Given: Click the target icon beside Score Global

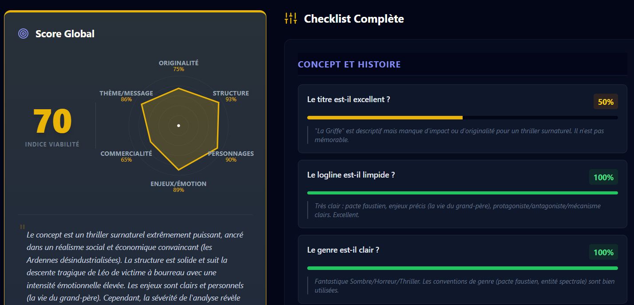Looking at the screenshot, I should click(23, 33).
